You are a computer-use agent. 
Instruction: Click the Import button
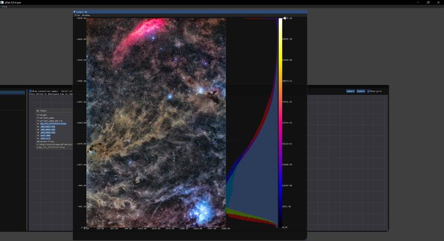click(x=350, y=91)
